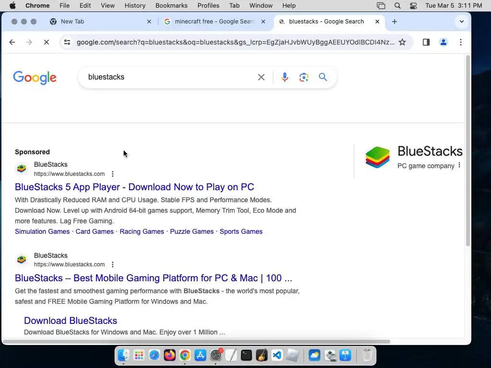Image resolution: width=491 pixels, height=368 pixels.
Task: Open the Edit menu
Action: pos(85,6)
